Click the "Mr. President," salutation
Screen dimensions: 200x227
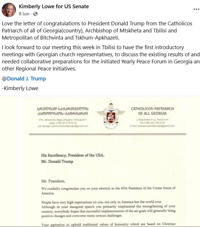(53, 181)
